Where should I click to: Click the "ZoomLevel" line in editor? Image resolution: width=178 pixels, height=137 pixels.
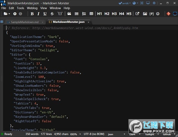point(29,77)
